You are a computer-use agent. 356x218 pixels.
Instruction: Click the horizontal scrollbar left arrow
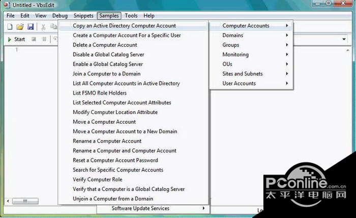coord(8,201)
